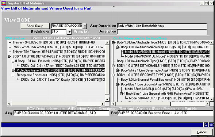Open the assembly part number dropdown
215x137 pixels.
point(85,26)
